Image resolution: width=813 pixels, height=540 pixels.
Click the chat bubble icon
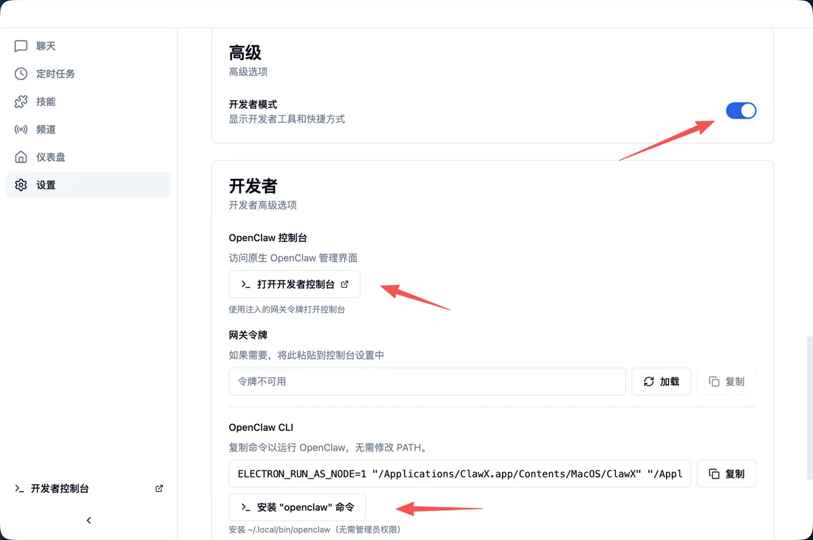click(21, 46)
